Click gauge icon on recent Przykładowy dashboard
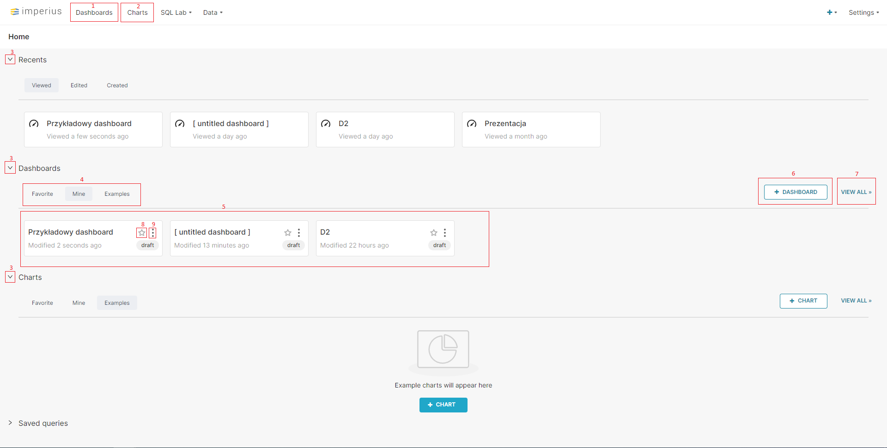The width and height of the screenshot is (887, 448). [x=34, y=124]
